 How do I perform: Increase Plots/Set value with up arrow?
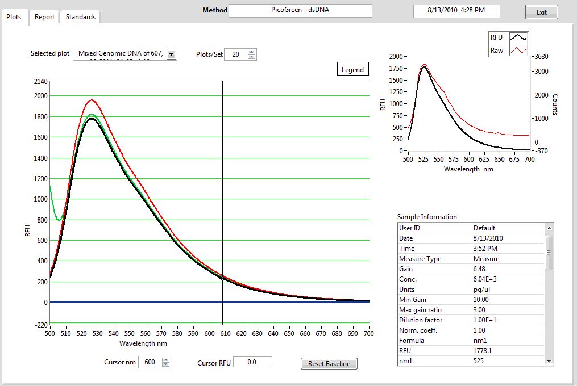tap(251, 52)
